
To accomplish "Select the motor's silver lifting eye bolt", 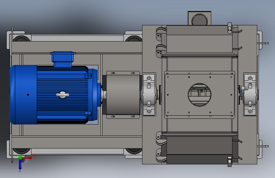I will coord(62,95).
